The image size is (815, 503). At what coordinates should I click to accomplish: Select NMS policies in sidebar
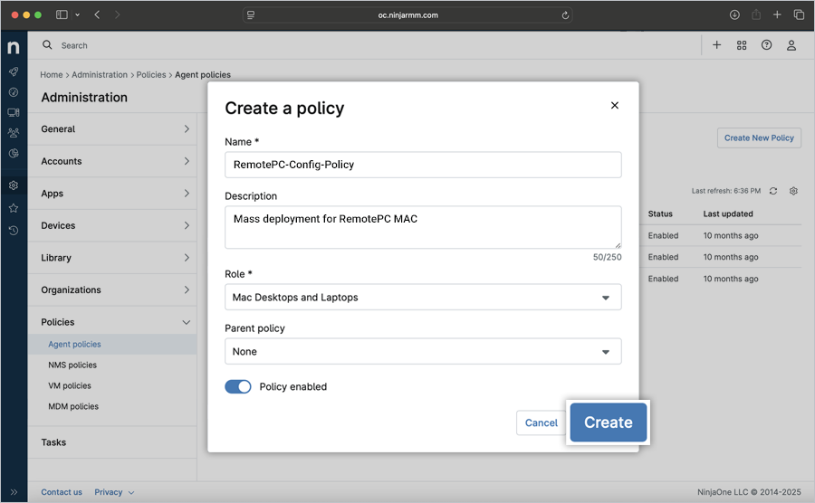point(72,365)
